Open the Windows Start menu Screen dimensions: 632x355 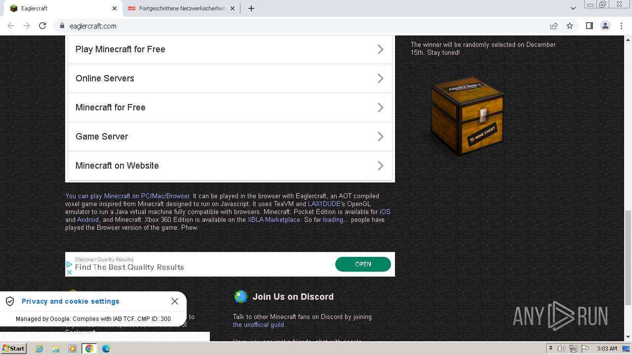pos(13,349)
